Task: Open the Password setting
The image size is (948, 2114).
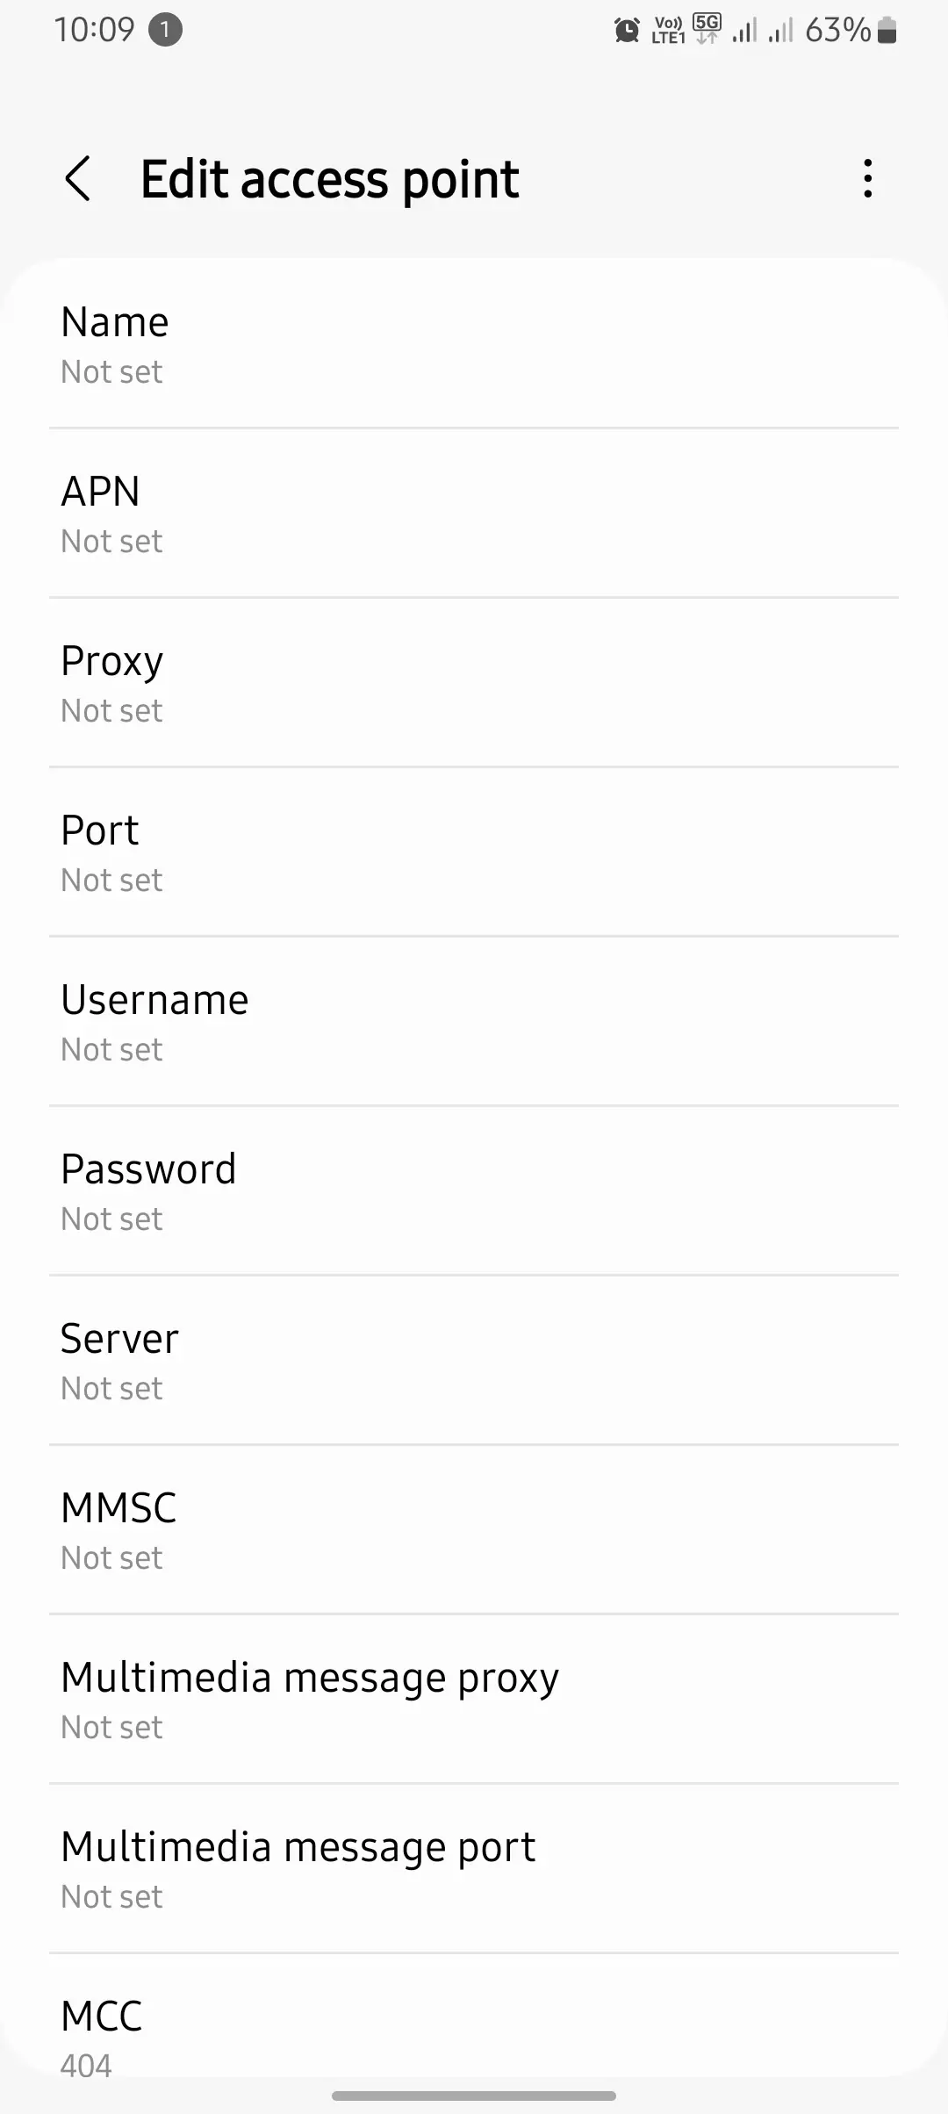Action: point(474,1191)
